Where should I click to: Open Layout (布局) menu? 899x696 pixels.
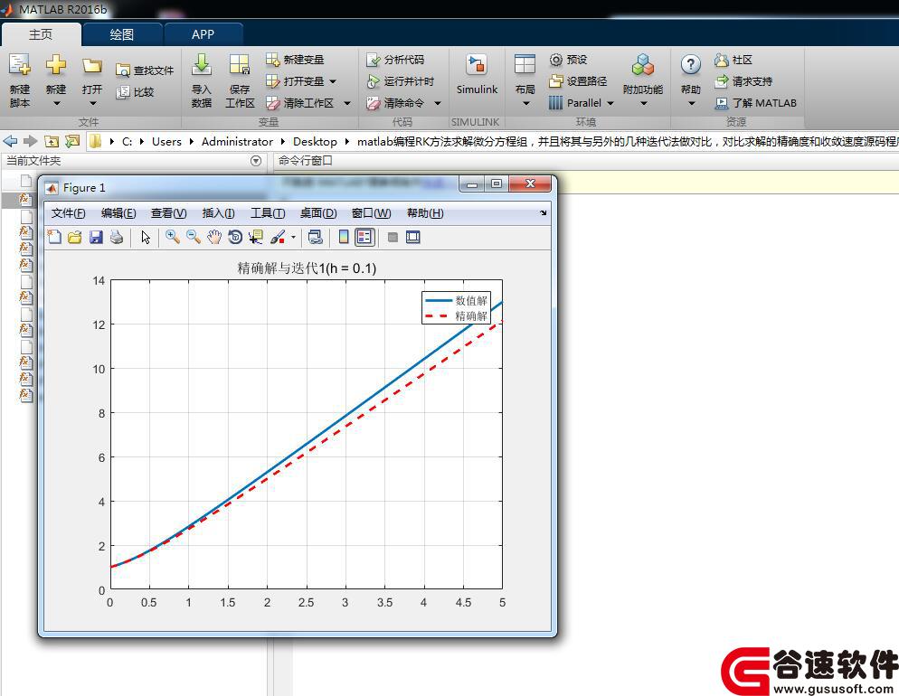point(525,80)
